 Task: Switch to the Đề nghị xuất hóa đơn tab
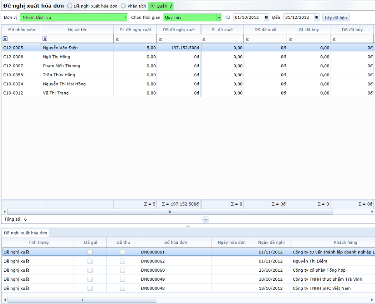pyautogui.click(x=25, y=233)
